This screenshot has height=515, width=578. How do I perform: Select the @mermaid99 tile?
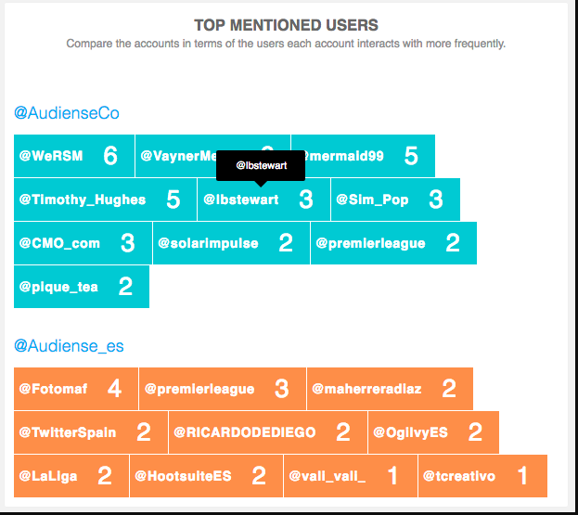pyautogui.click(x=363, y=156)
